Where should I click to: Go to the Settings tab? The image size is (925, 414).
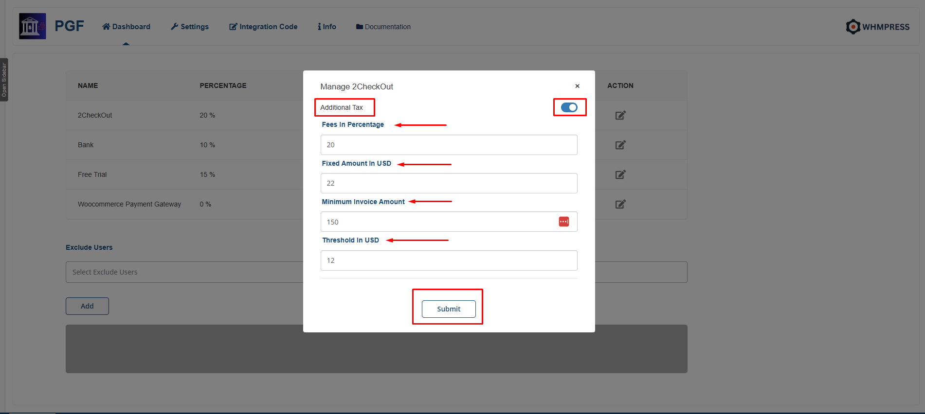pos(190,27)
